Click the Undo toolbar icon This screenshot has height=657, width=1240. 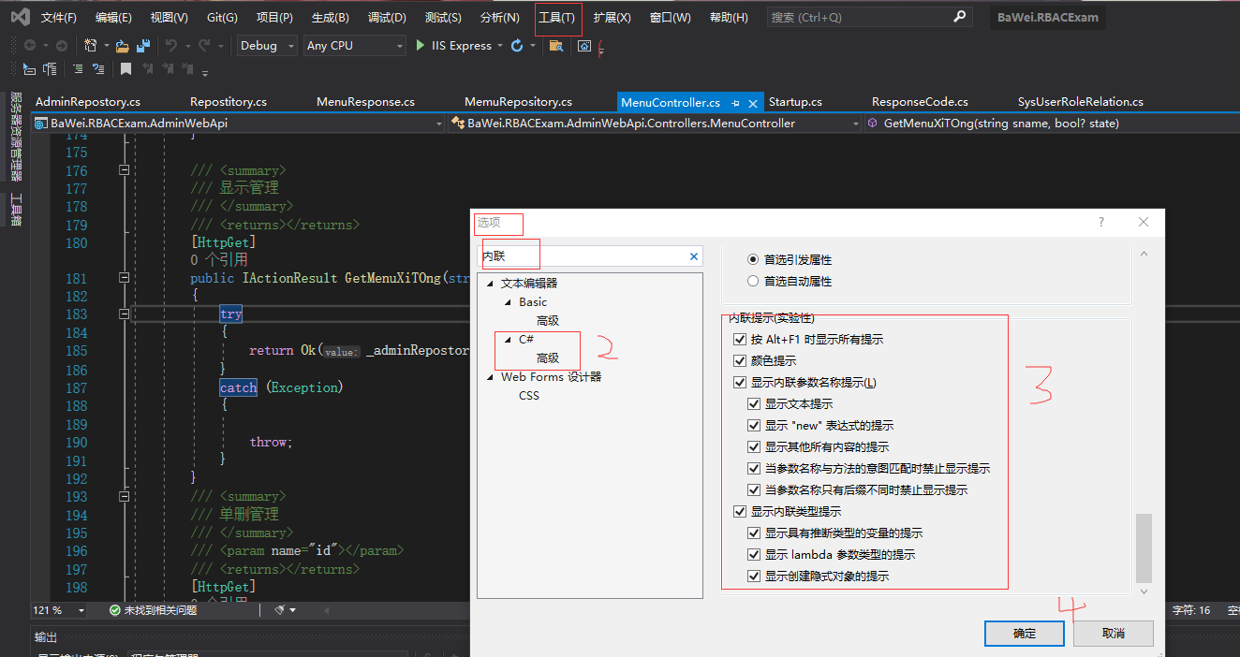170,45
